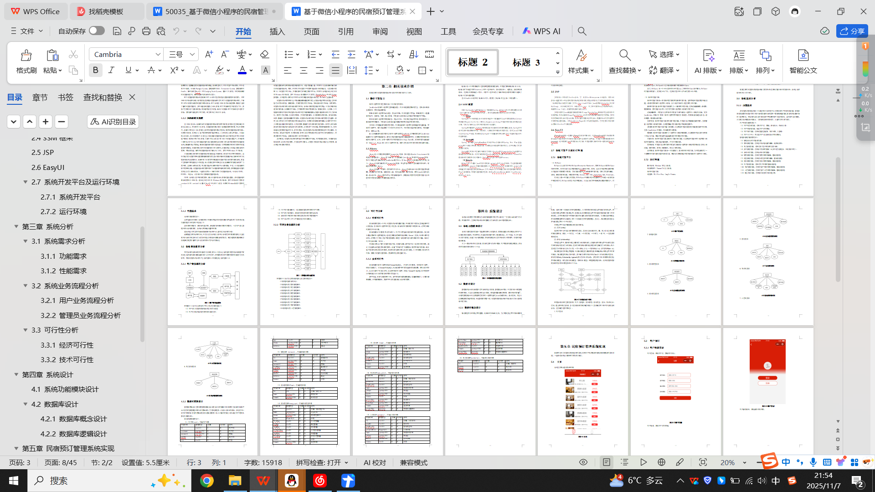Image resolution: width=875 pixels, height=492 pixels.
Task: Open the Cambria font name dropdown
Action: click(x=158, y=54)
